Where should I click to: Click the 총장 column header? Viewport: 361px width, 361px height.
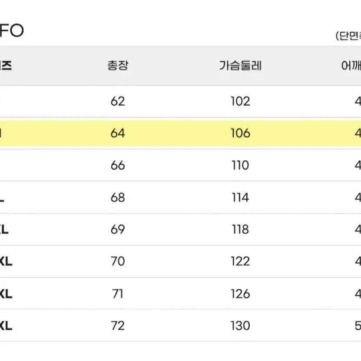tap(118, 66)
